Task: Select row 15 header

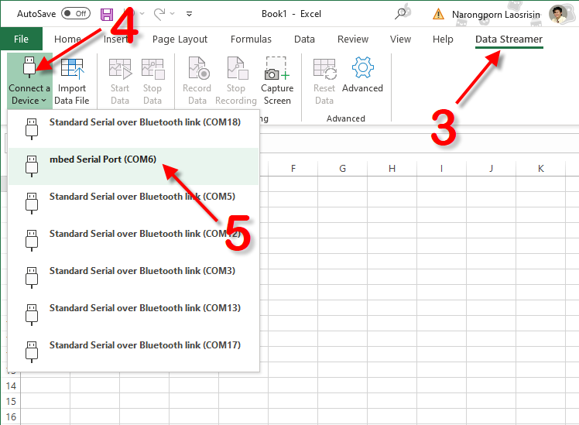Action: [x=11, y=401]
